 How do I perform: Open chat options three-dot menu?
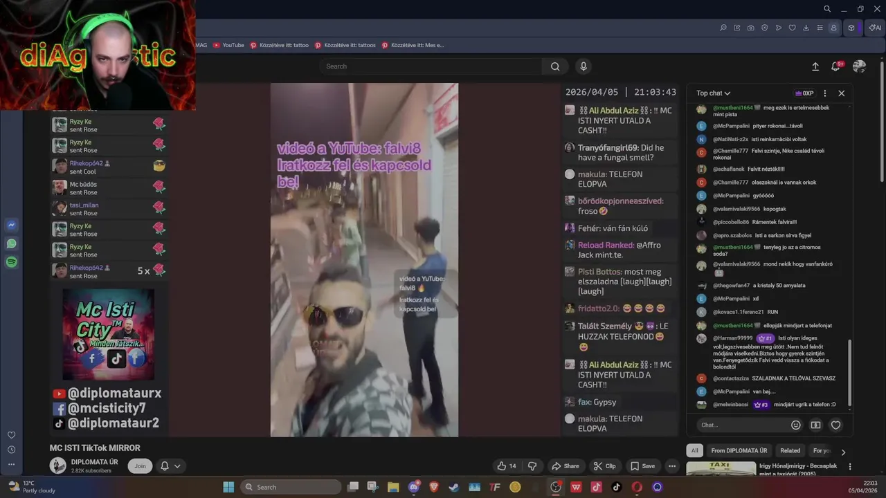[x=824, y=93]
